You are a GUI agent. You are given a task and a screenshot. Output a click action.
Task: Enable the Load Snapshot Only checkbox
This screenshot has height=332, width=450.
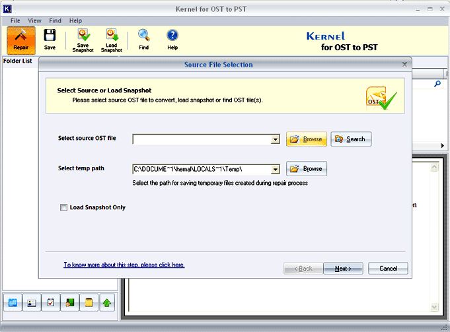(63, 207)
